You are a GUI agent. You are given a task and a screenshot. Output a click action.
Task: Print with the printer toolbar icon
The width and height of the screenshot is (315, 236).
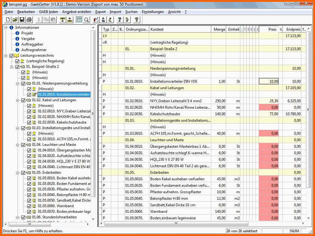pyautogui.click(x=29, y=20)
